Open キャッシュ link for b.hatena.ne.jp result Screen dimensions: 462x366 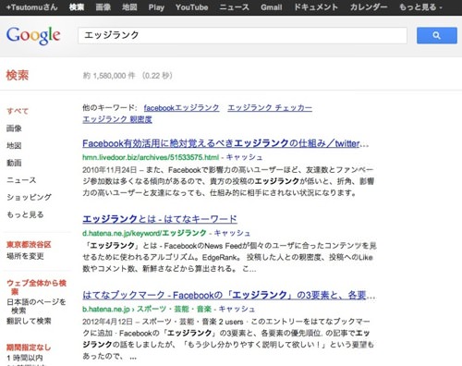click(x=237, y=309)
